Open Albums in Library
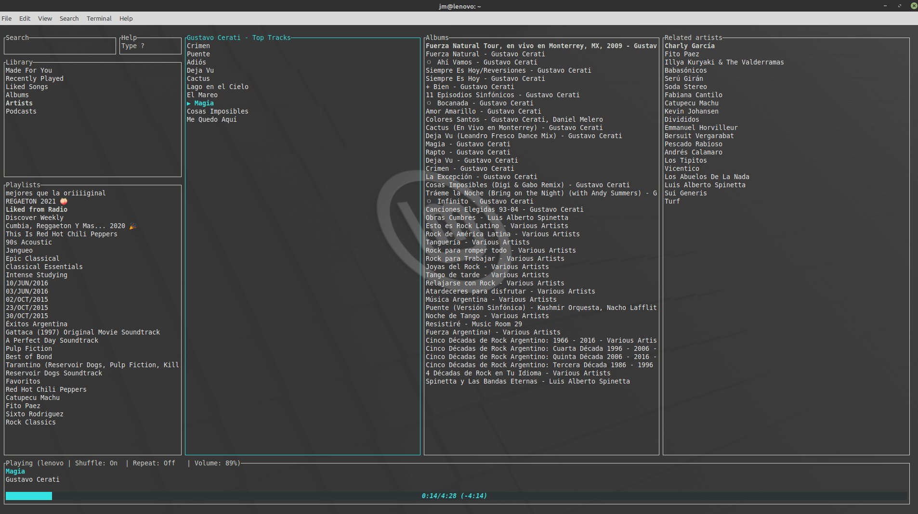This screenshot has height=514, width=918. click(x=17, y=95)
